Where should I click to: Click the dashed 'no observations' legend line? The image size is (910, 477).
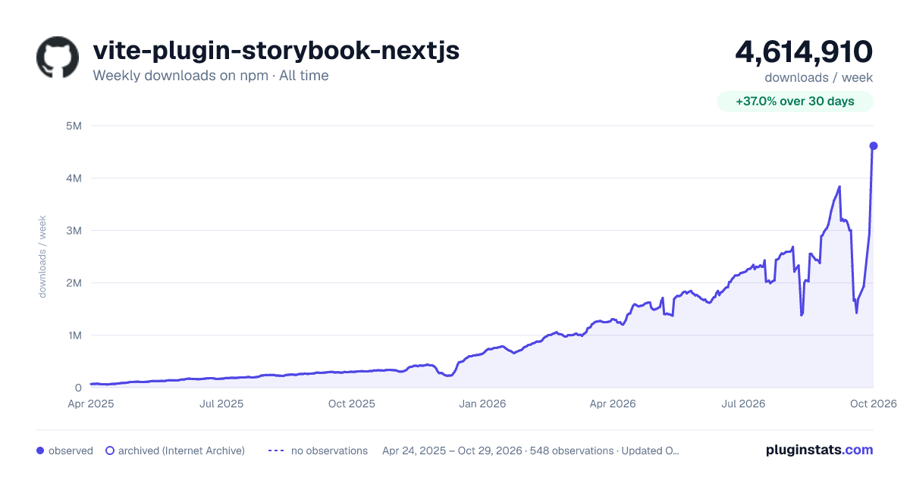pyautogui.click(x=276, y=450)
